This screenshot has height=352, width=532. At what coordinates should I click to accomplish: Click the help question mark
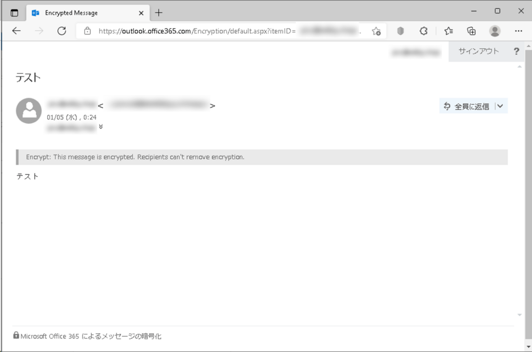pyautogui.click(x=516, y=51)
